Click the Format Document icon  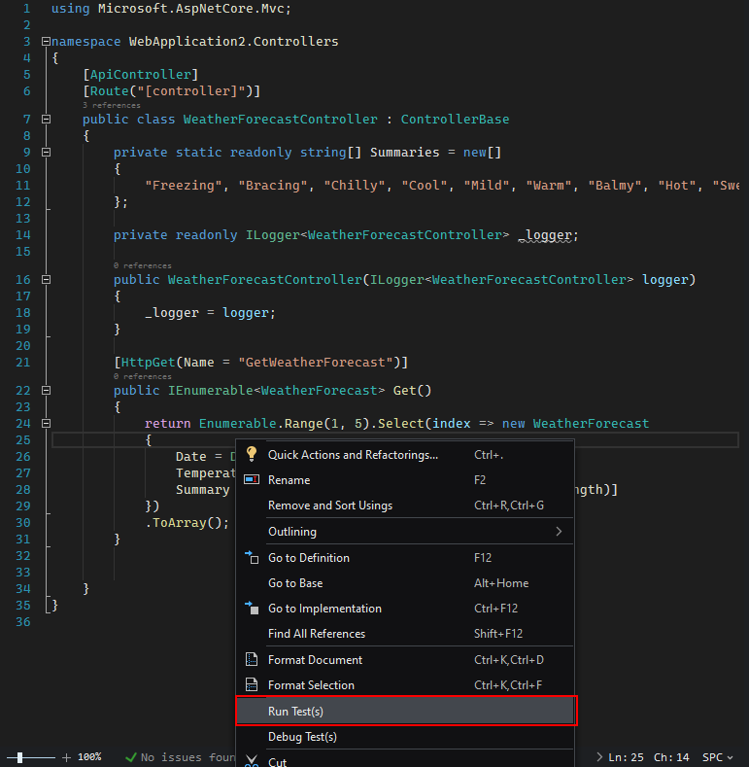(x=252, y=659)
